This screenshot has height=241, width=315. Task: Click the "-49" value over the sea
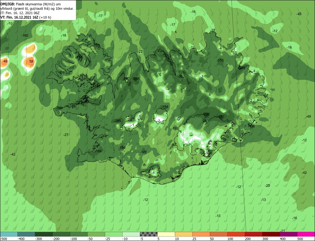308,116
